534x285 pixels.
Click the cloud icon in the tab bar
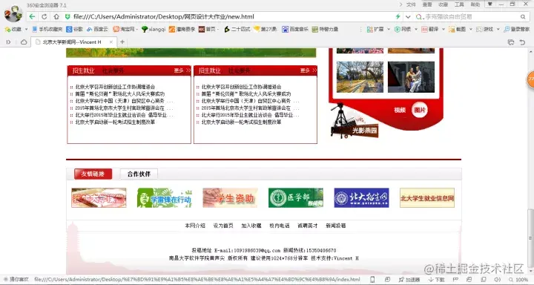point(24,42)
